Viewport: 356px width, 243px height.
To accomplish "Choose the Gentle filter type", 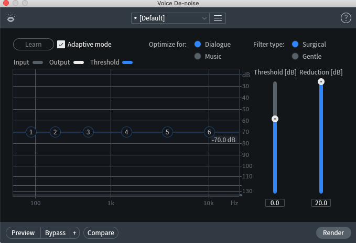I will pos(295,56).
